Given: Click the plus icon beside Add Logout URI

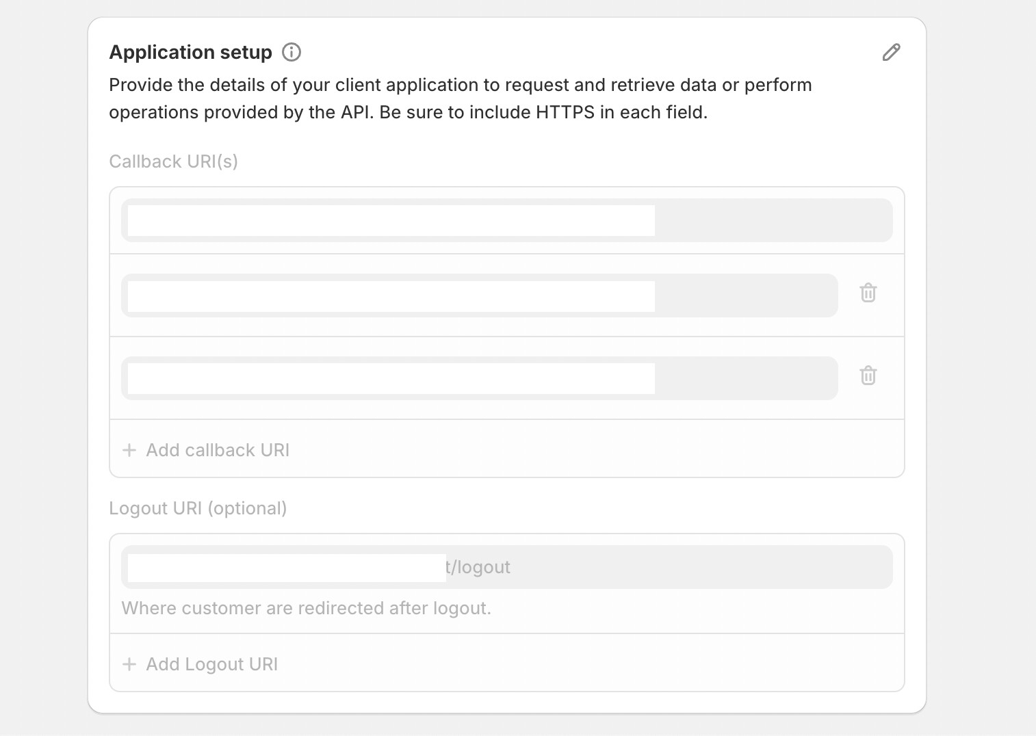Looking at the screenshot, I should [129, 664].
